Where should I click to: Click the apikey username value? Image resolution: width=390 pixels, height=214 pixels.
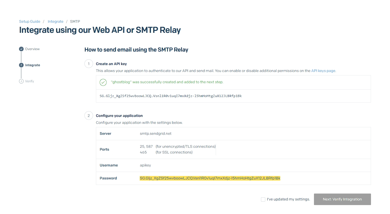tap(145, 165)
